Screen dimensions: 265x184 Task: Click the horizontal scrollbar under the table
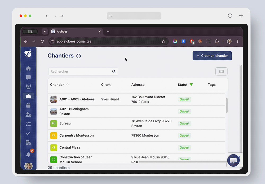click(183, 161)
